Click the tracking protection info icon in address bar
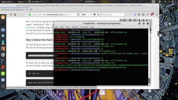178x100 pixels. click(x=27, y=14)
